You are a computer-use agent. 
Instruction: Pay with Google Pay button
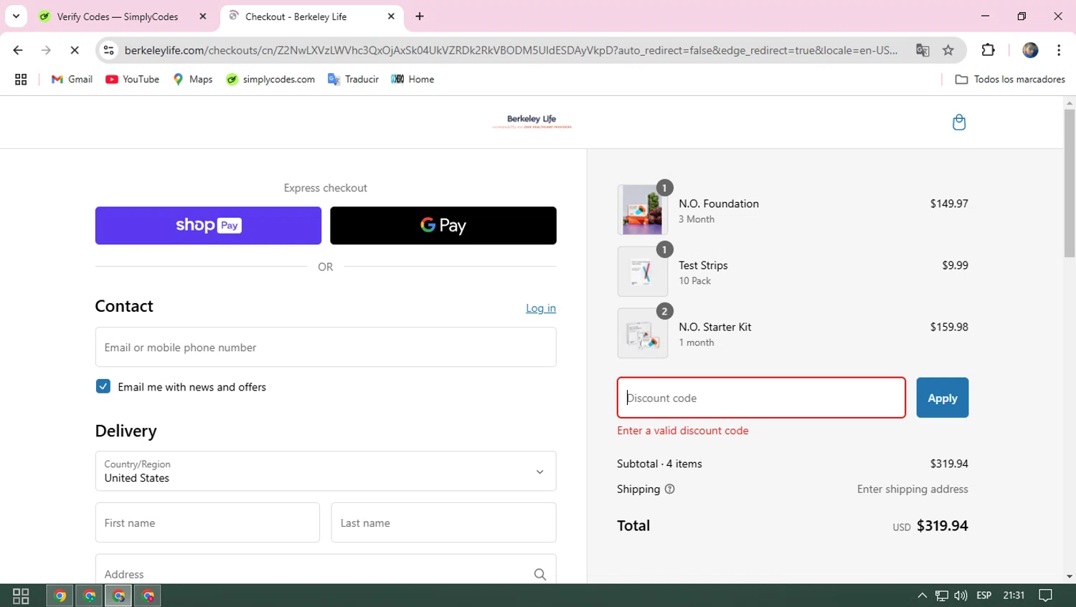point(443,226)
